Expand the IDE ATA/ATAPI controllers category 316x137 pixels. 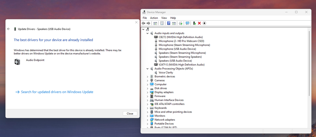pos(147,104)
